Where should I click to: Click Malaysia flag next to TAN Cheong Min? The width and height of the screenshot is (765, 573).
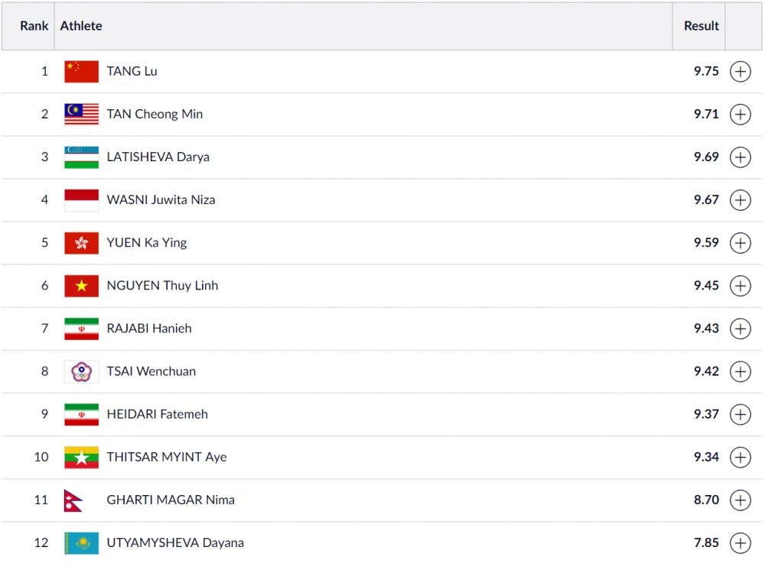[81, 114]
